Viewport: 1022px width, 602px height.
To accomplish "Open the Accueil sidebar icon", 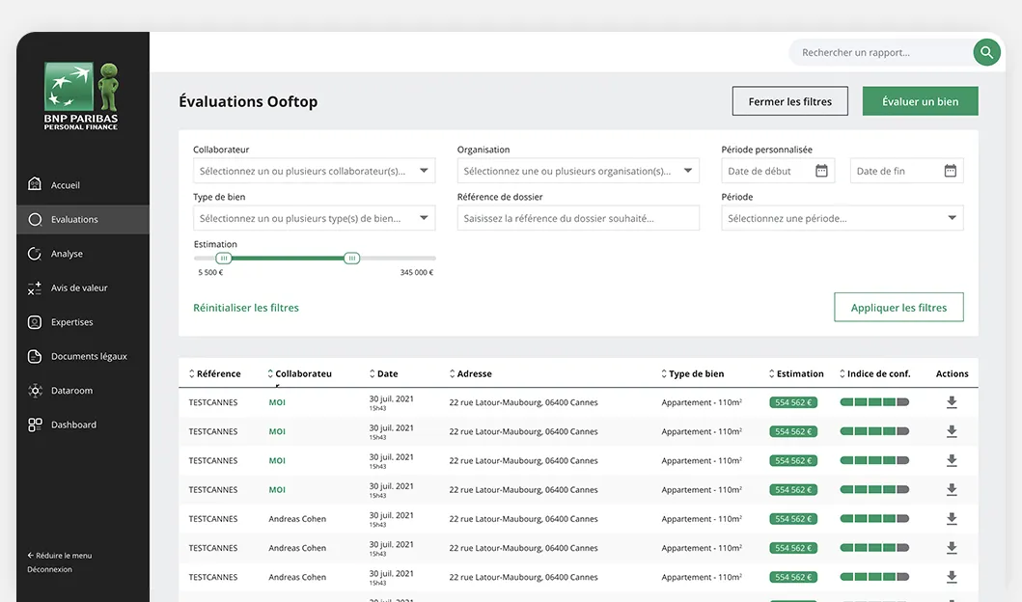I will point(34,184).
